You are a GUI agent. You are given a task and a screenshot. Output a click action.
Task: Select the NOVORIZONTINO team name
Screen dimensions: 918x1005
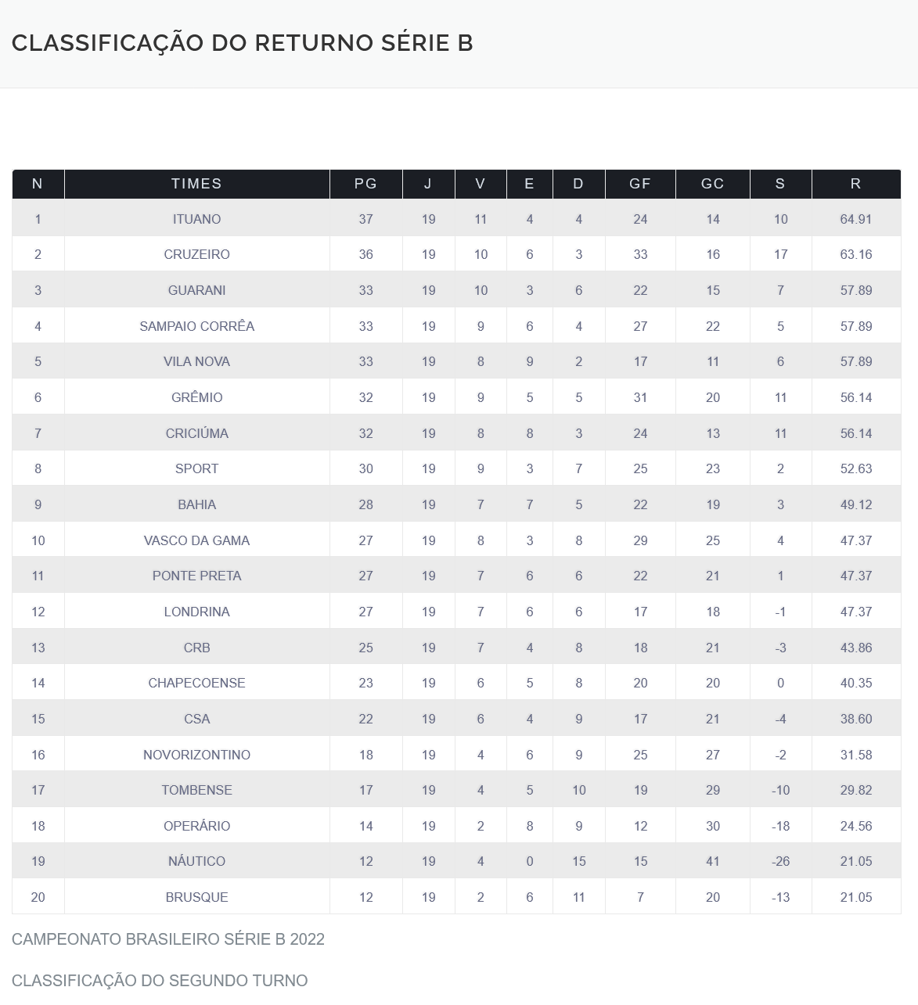point(196,755)
